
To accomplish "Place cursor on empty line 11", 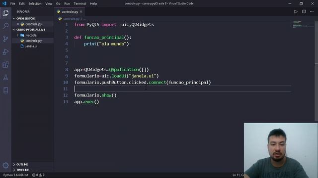I will (x=182, y=89).
